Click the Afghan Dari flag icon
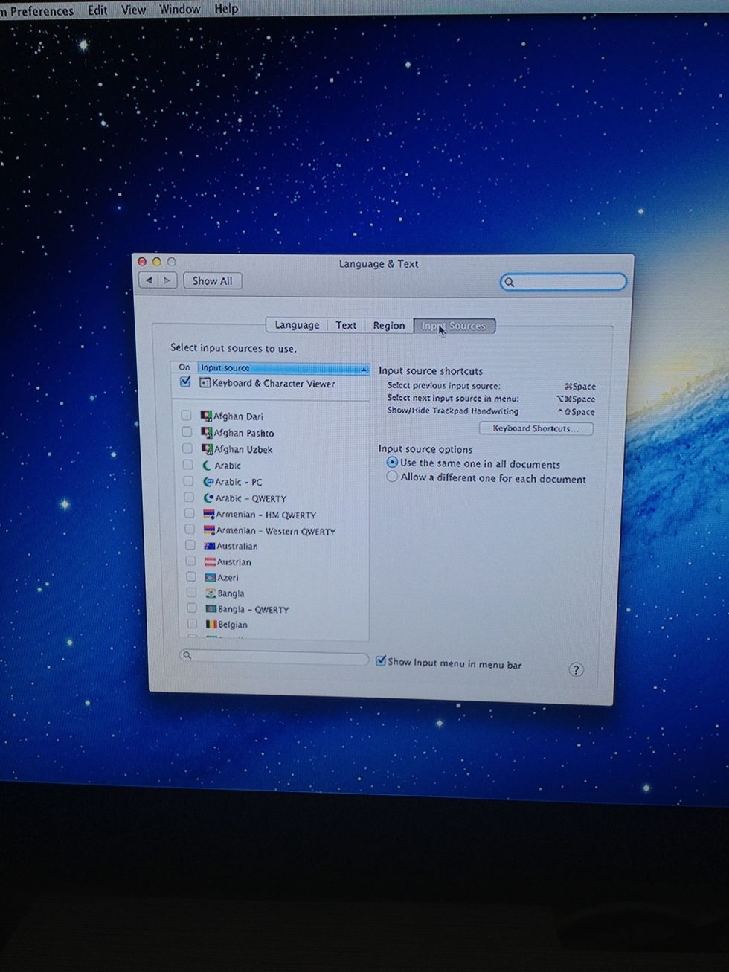The image size is (729, 972). point(205,415)
